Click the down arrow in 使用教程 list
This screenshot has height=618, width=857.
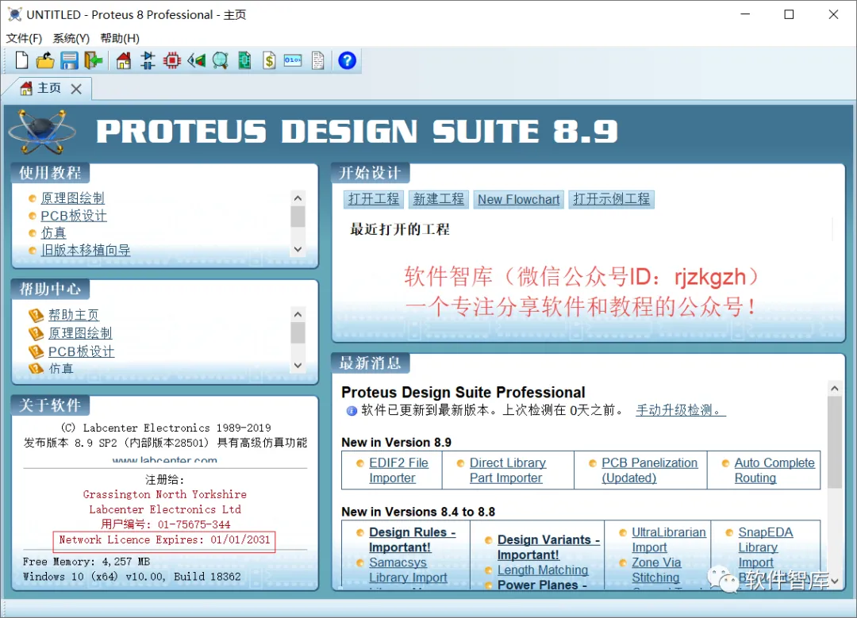pyautogui.click(x=298, y=249)
